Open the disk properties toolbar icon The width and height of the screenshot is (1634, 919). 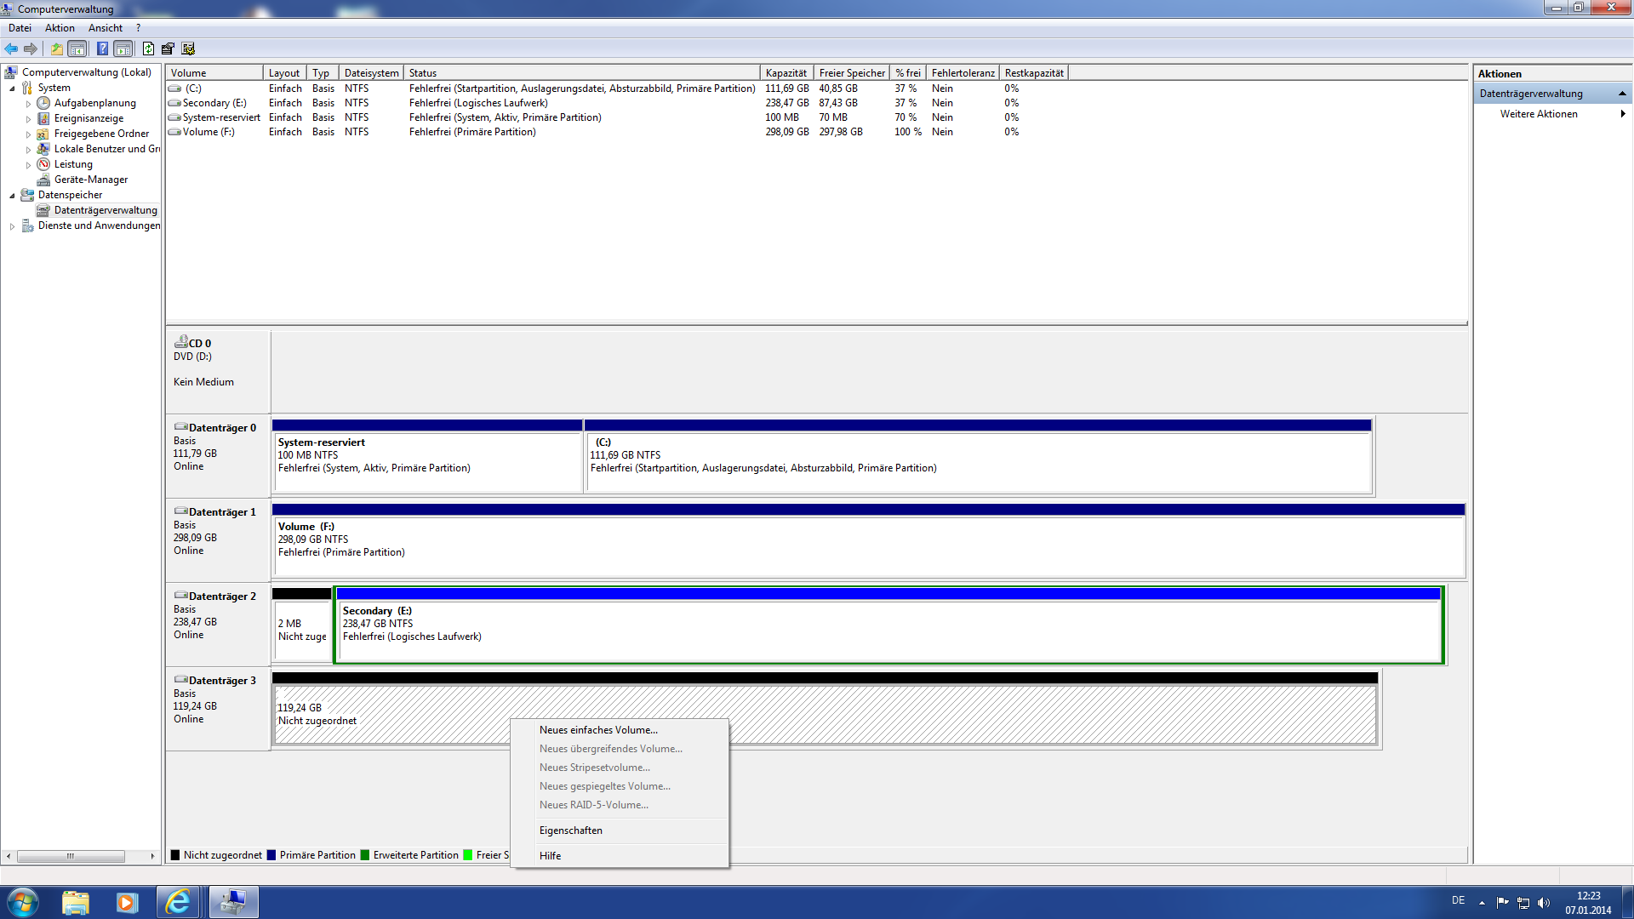coord(168,49)
